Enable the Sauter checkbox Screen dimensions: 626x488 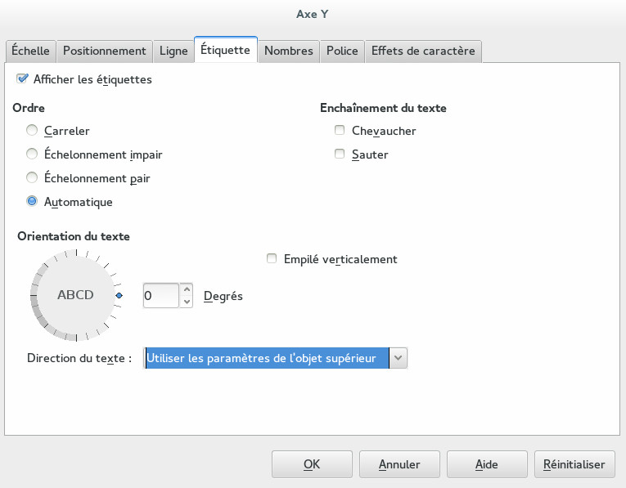tap(340, 154)
